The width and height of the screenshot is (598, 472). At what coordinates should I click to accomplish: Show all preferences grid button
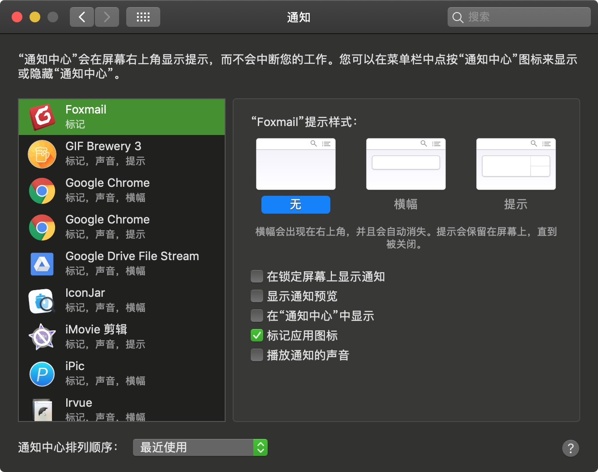point(143,17)
